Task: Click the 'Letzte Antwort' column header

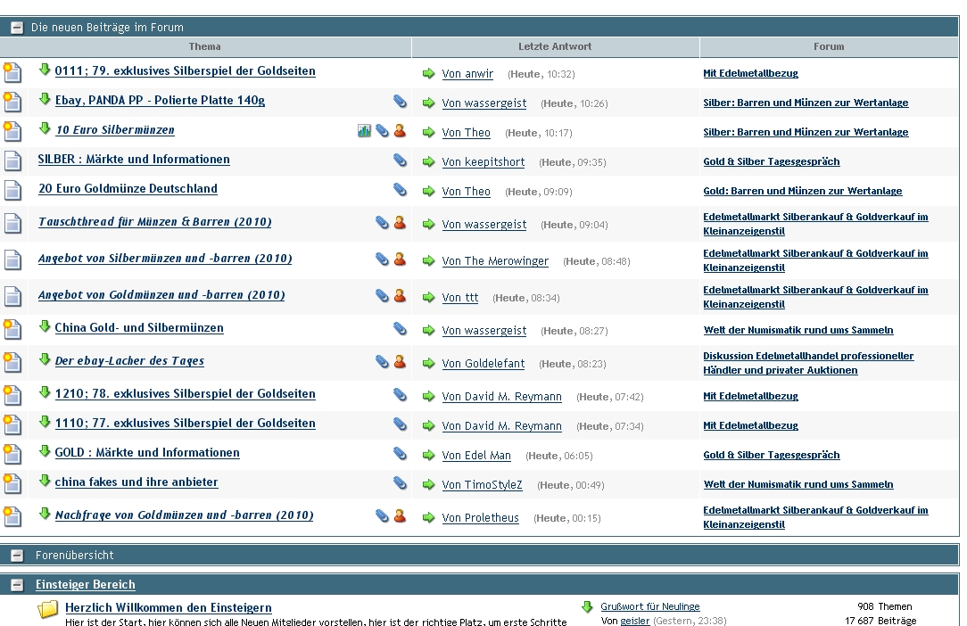Action: 555,47
